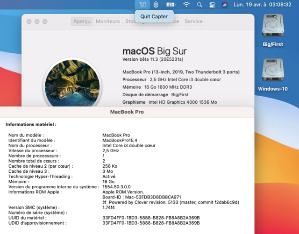The width and height of the screenshot is (299, 234).
Task: Click the MacBook Pro window title bar
Action: pyautogui.click(x=127, y=112)
